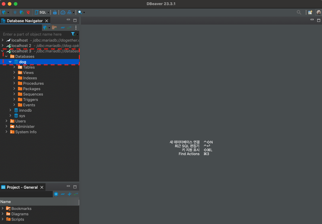Click the create new folder icon in Navigator
The height and width of the screenshot is (224, 322).
pos(54,28)
